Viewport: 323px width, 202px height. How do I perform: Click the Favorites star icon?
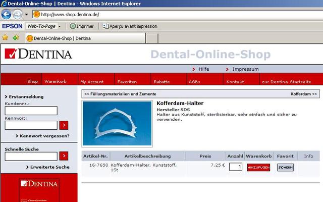tap(5, 37)
